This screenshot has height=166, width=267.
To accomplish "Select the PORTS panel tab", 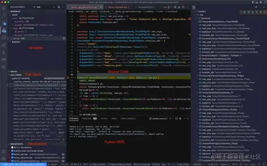I will (x=114, y=119).
